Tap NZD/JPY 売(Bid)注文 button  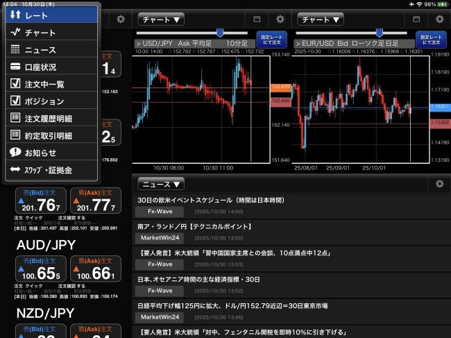click(x=41, y=331)
